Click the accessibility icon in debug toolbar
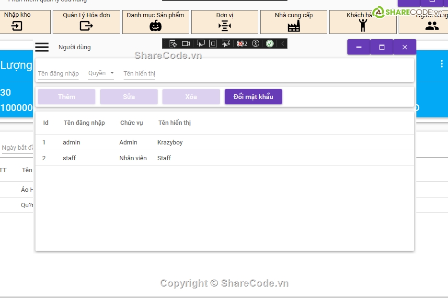The image size is (448, 298). tap(255, 44)
